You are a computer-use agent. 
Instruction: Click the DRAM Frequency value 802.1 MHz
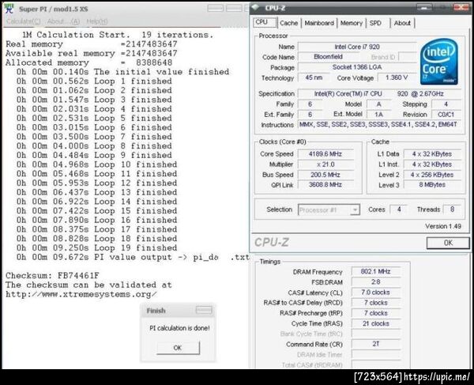[376, 272]
